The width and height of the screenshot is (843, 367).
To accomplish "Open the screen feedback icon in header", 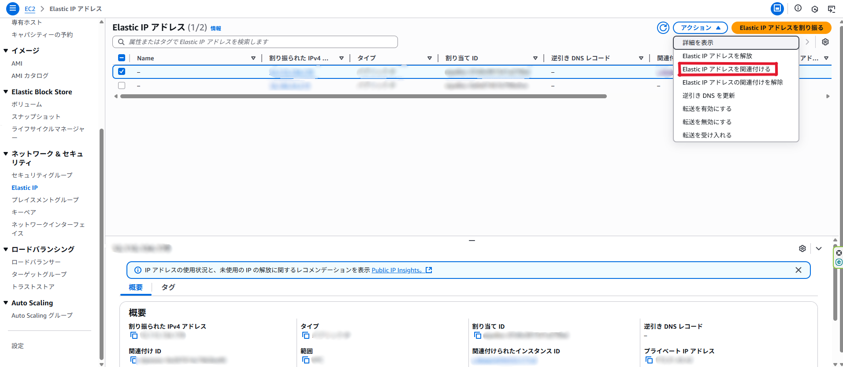I will pyautogui.click(x=832, y=9).
